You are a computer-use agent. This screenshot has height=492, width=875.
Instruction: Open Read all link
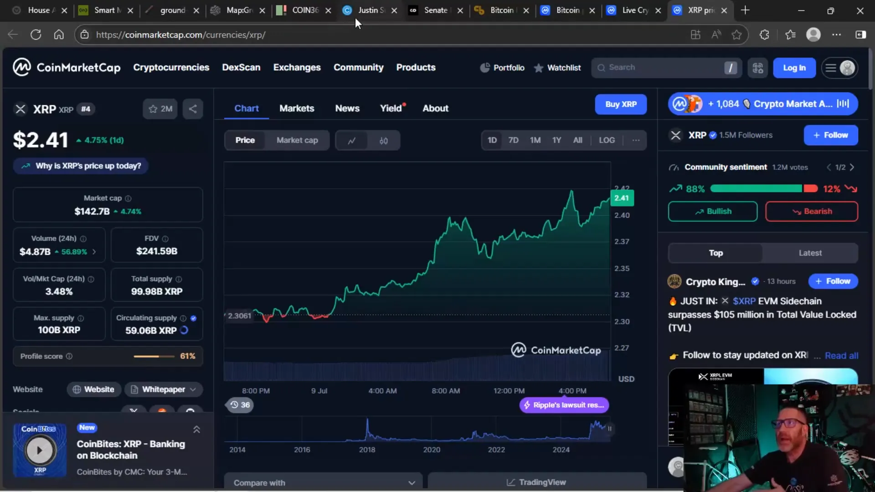[x=841, y=356]
